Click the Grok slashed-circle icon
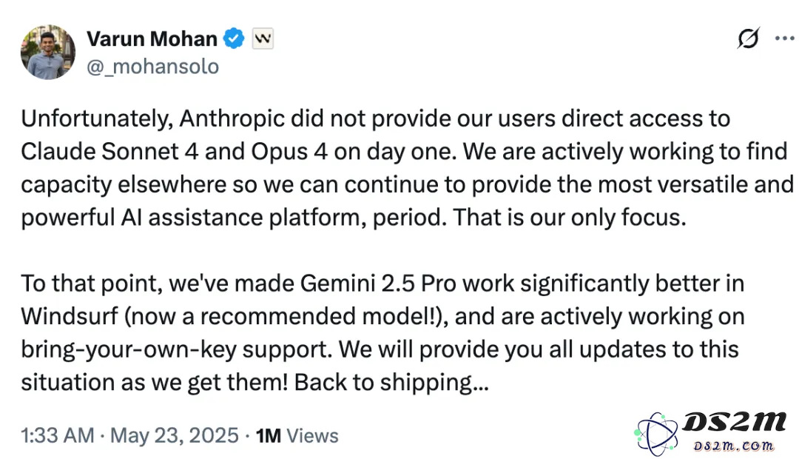The image size is (799, 459). (748, 38)
